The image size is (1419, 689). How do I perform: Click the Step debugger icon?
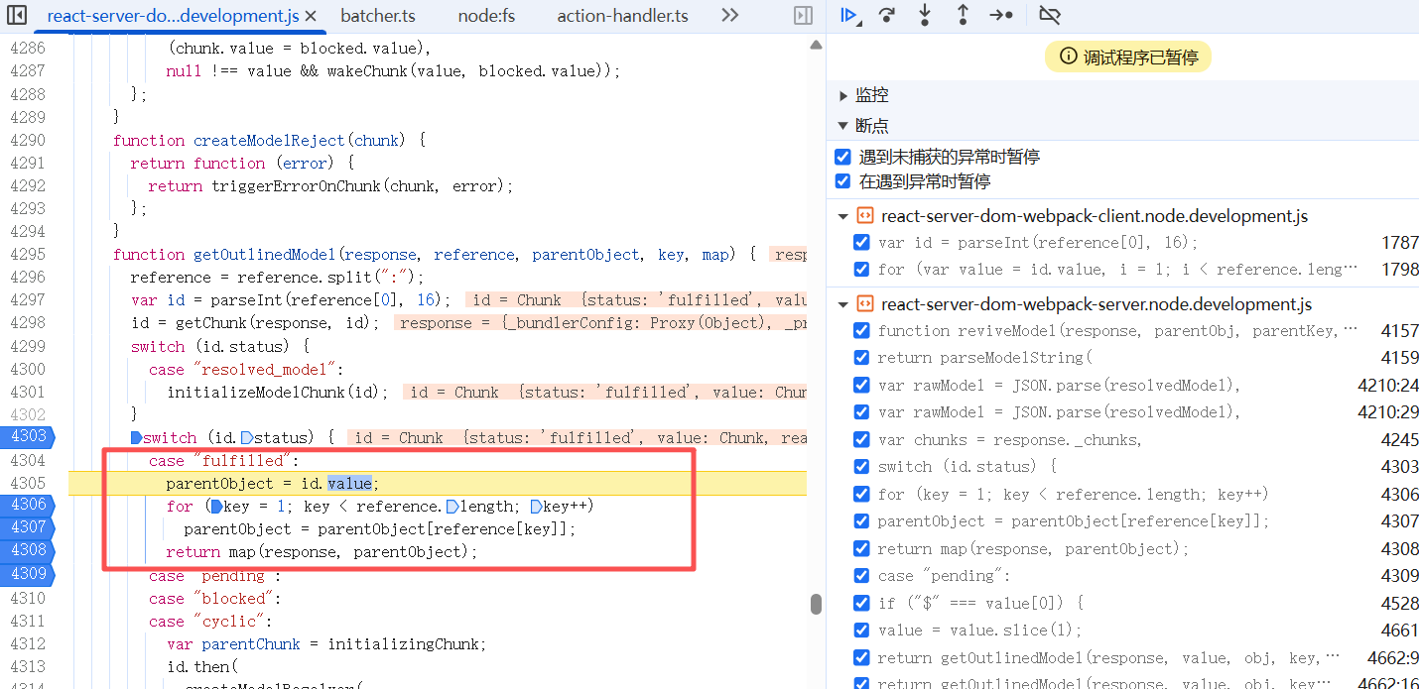click(x=1001, y=15)
